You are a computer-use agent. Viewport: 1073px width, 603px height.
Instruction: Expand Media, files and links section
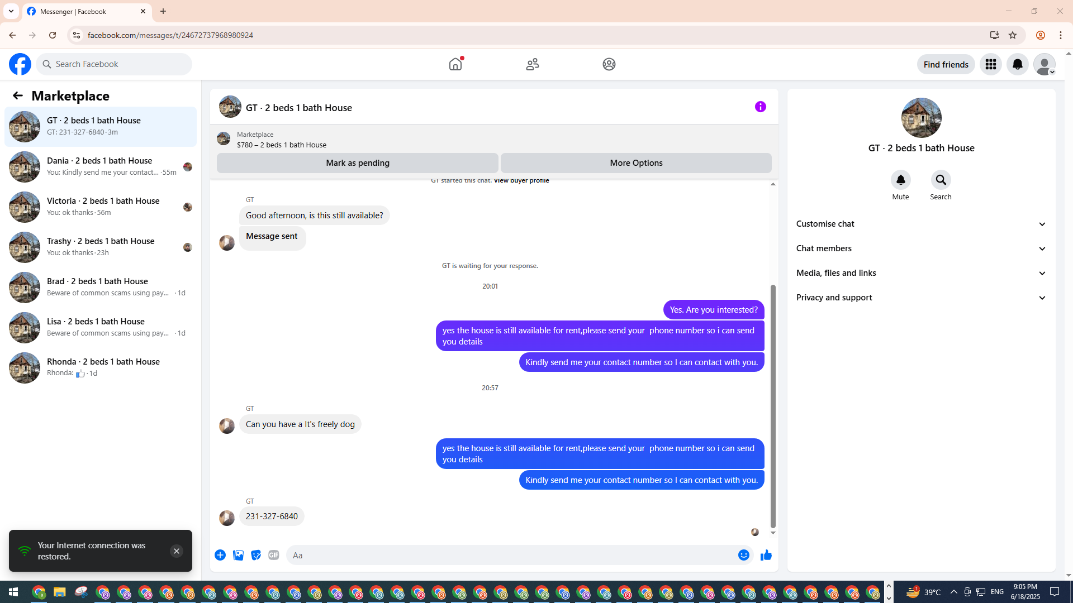tap(922, 273)
